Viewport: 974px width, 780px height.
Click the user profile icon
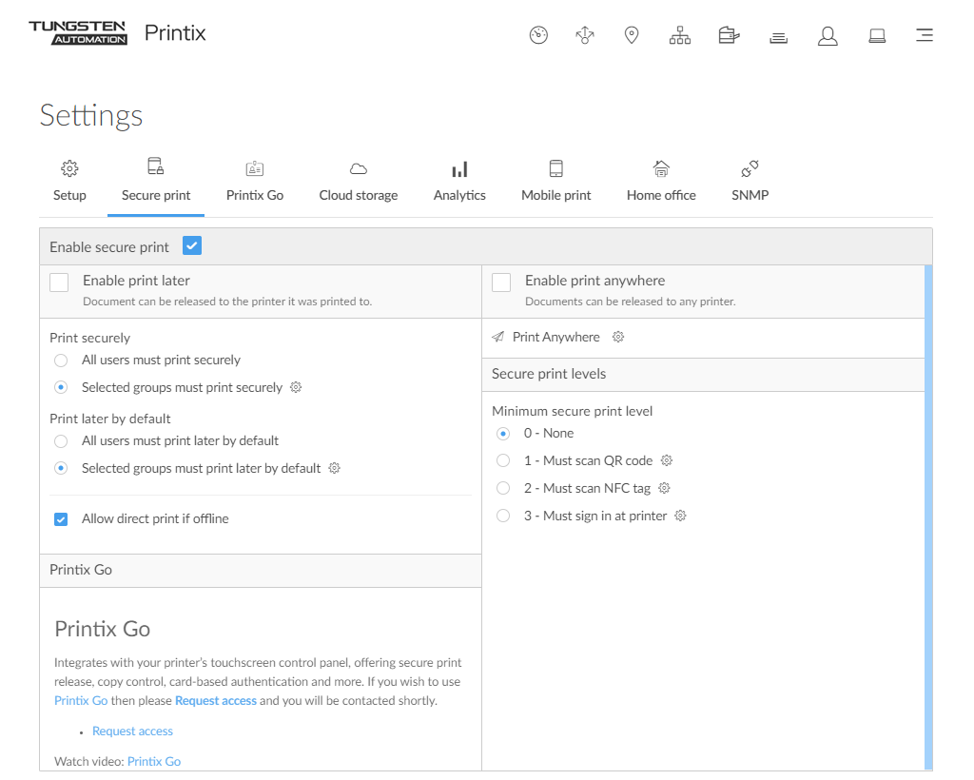click(x=828, y=36)
